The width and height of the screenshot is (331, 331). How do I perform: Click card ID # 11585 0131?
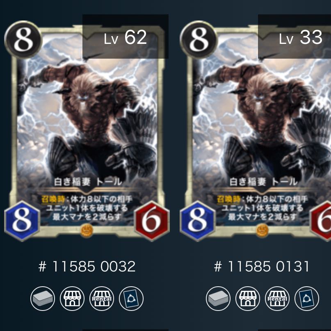click(x=262, y=267)
